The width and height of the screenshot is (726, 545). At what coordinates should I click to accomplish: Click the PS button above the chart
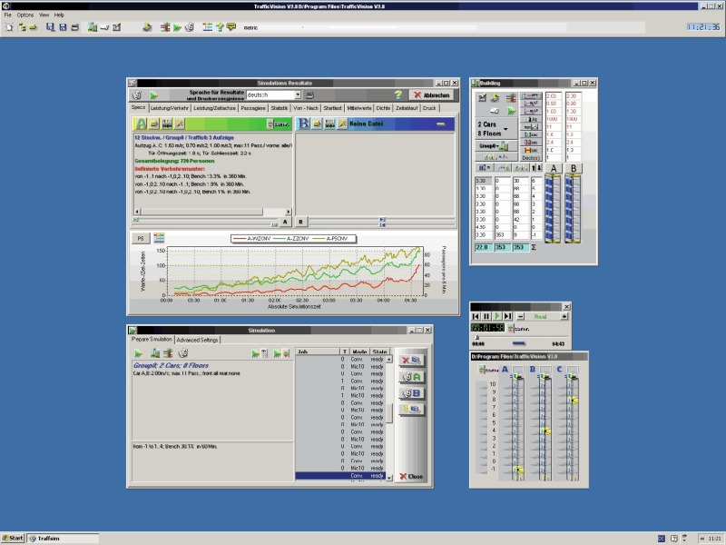tap(141, 238)
